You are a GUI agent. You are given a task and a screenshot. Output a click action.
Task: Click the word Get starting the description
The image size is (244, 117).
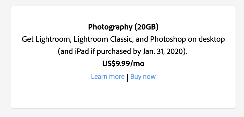click(27, 39)
